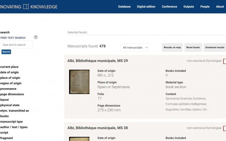This screenshot has height=141, width=226.
Task: Click Download results button
Action: point(215,47)
